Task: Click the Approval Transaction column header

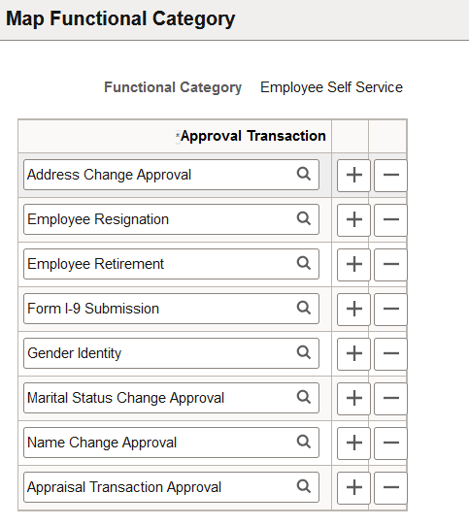Action: tap(253, 136)
